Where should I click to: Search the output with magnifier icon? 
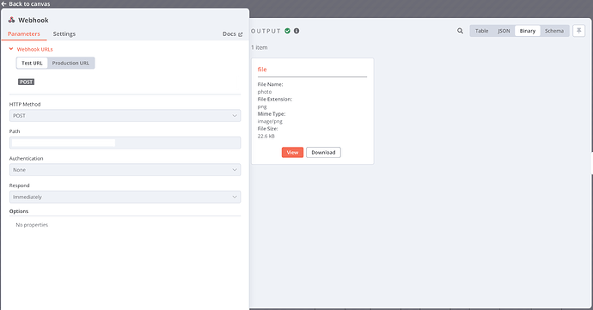(x=460, y=31)
